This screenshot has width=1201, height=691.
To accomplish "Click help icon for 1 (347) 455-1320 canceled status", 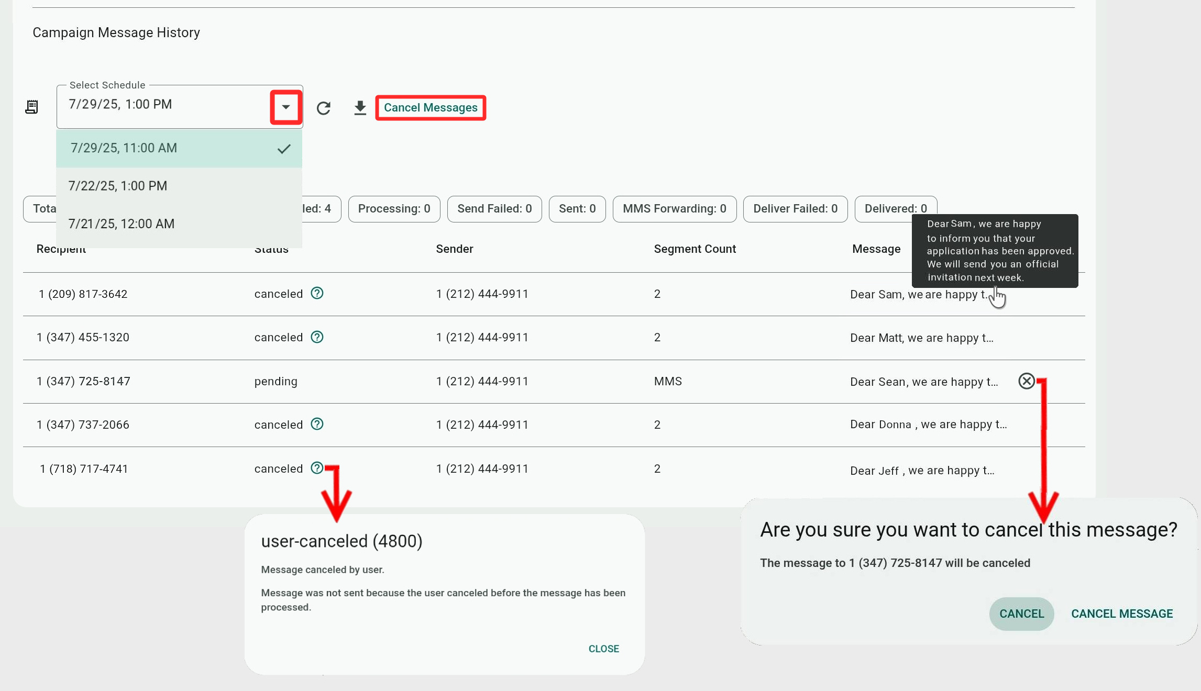I will pos(317,337).
